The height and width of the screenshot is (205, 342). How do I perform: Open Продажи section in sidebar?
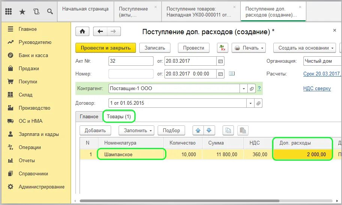[29, 68]
